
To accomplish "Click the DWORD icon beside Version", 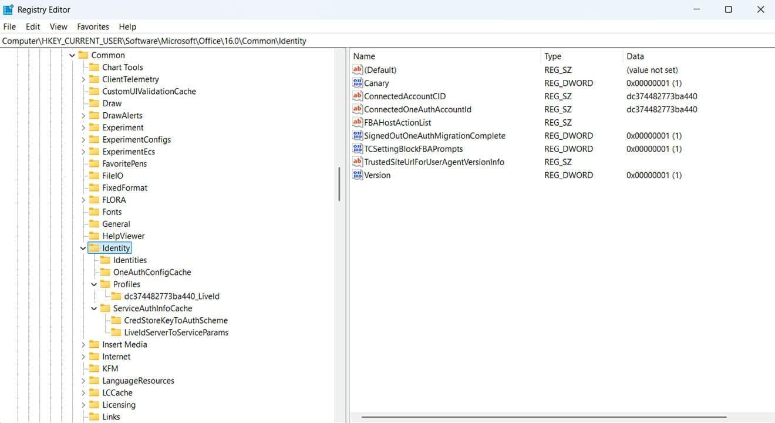I will click(x=357, y=174).
